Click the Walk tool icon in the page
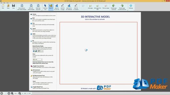This screenshot has height=95, width=170. [31, 34]
